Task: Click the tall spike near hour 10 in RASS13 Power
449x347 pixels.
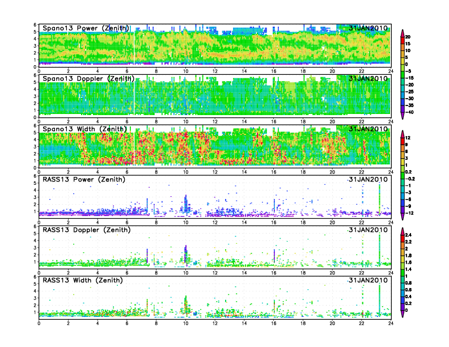Action: 185,204
